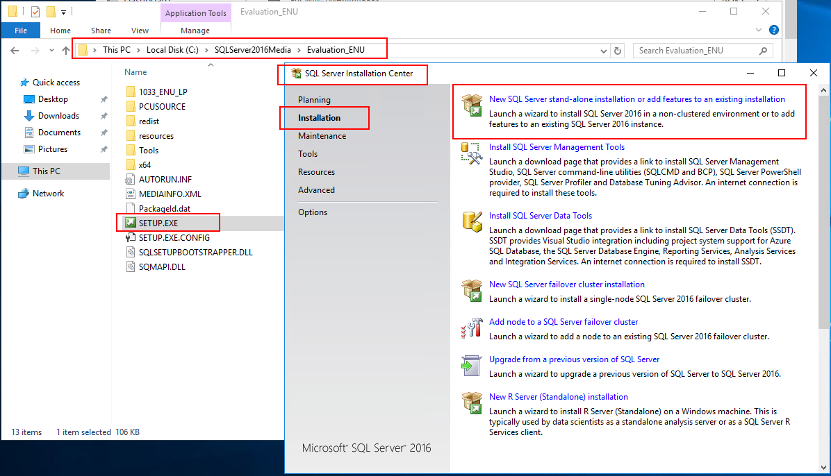This screenshot has width=831, height=476.
Task: Select the Advanced category
Action: (316, 189)
